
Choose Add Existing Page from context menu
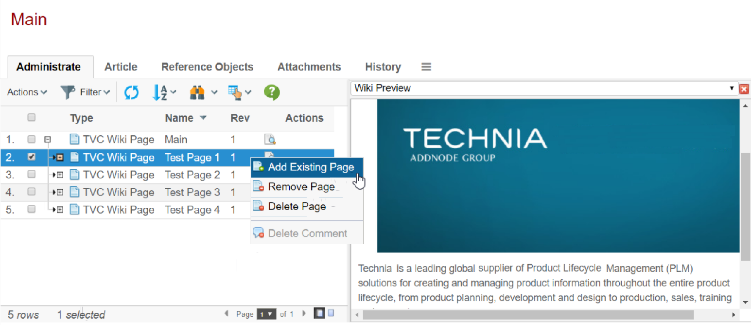[311, 167]
